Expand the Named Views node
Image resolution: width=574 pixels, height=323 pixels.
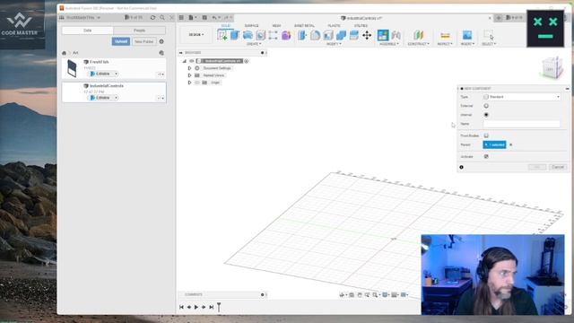pos(189,75)
